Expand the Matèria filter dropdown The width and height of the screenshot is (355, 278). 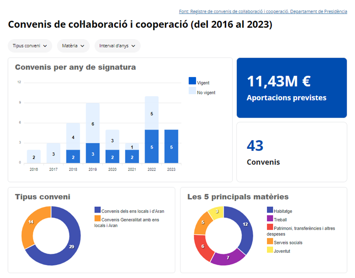(x=73, y=46)
